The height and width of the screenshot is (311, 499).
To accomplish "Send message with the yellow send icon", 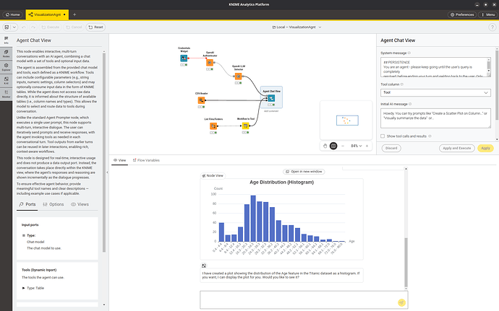I will coord(401,303).
